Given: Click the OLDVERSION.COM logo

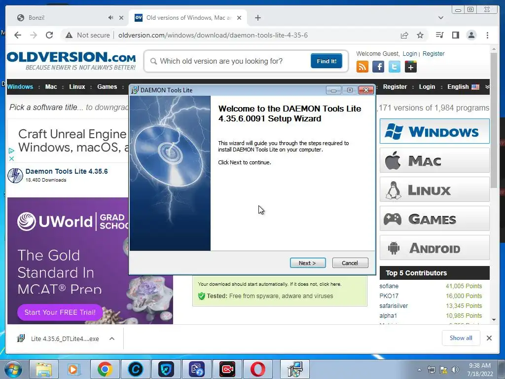Looking at the screenshot, I should pos(71,60).
